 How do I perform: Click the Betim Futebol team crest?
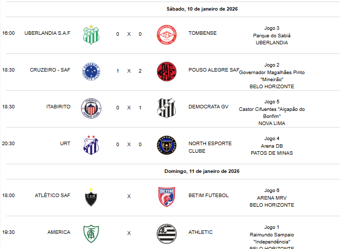point(166,197)
